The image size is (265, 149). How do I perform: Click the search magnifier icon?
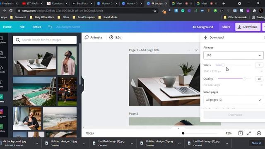click(x=18, y=40)
